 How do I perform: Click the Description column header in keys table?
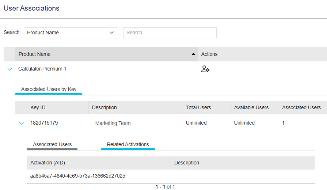[104, 107]
